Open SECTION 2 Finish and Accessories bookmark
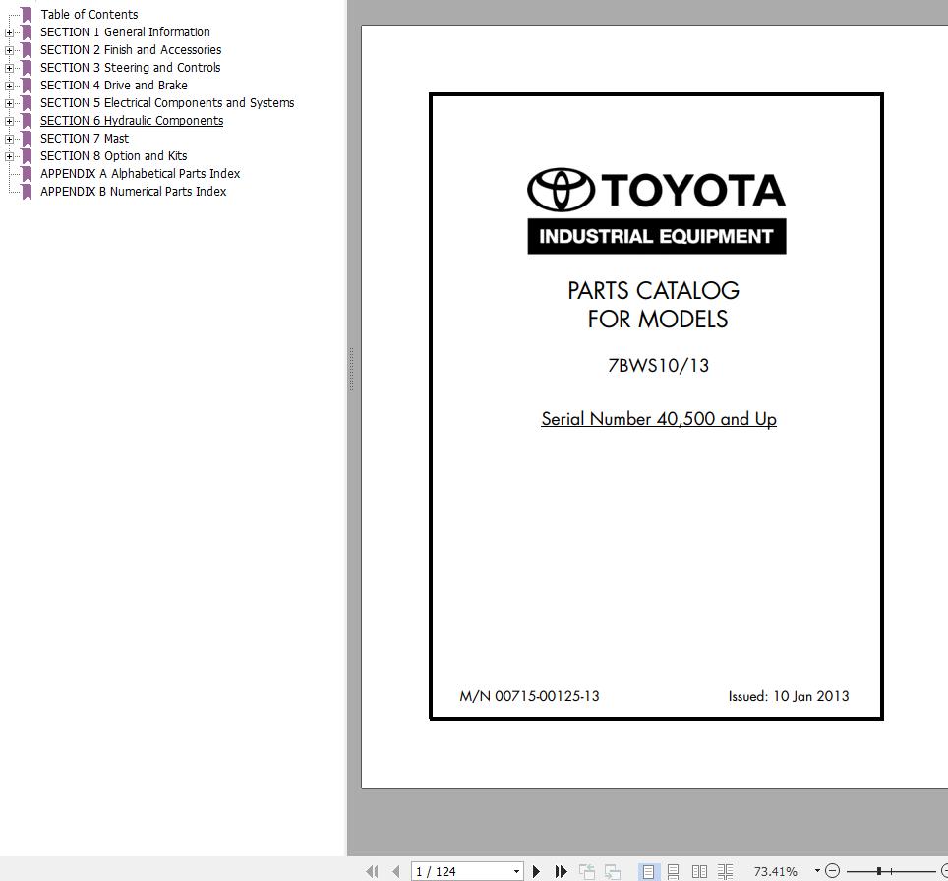Screen dimensions: 948x881 point(131,49)
